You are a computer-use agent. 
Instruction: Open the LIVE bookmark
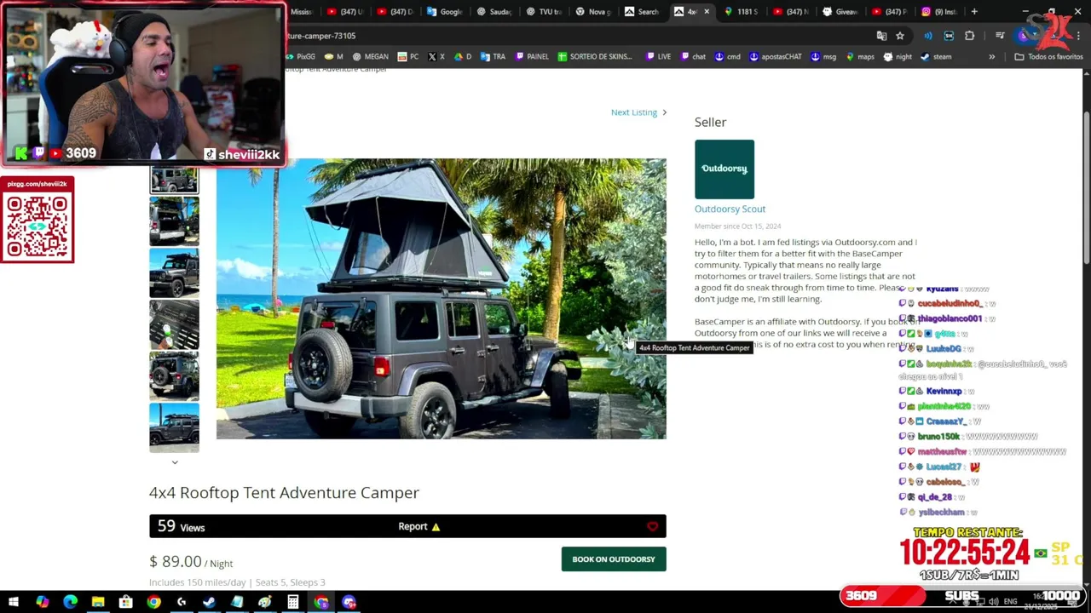click(x=658, y=57)
